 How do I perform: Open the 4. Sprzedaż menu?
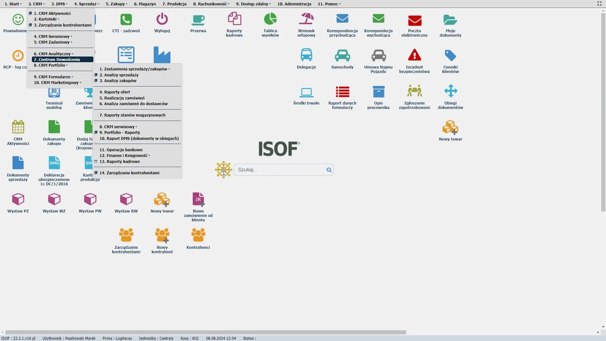[86, 4]
